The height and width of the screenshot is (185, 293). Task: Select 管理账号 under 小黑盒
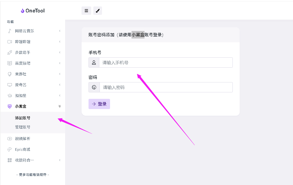23,127
